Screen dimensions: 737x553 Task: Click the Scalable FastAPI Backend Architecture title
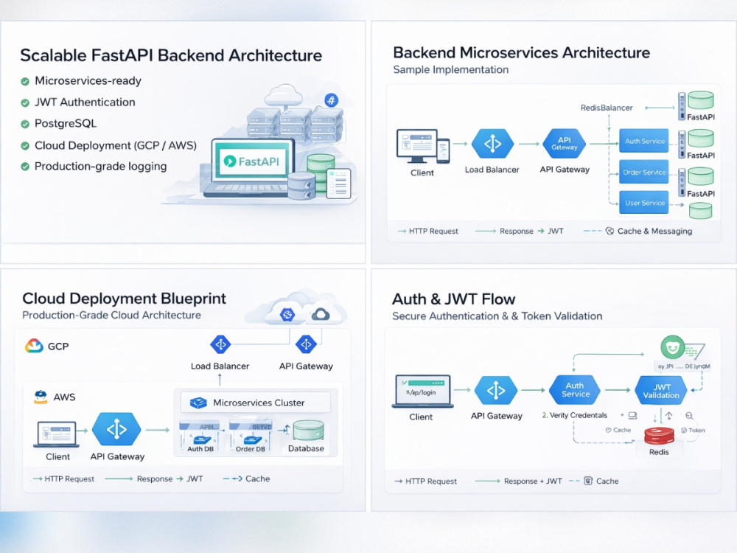pyautogui.click(x=171, y=55)
